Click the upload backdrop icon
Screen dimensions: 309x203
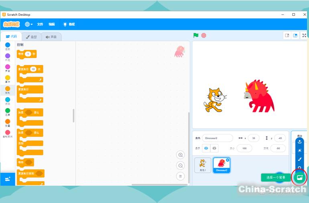click(x=299, y=141)
